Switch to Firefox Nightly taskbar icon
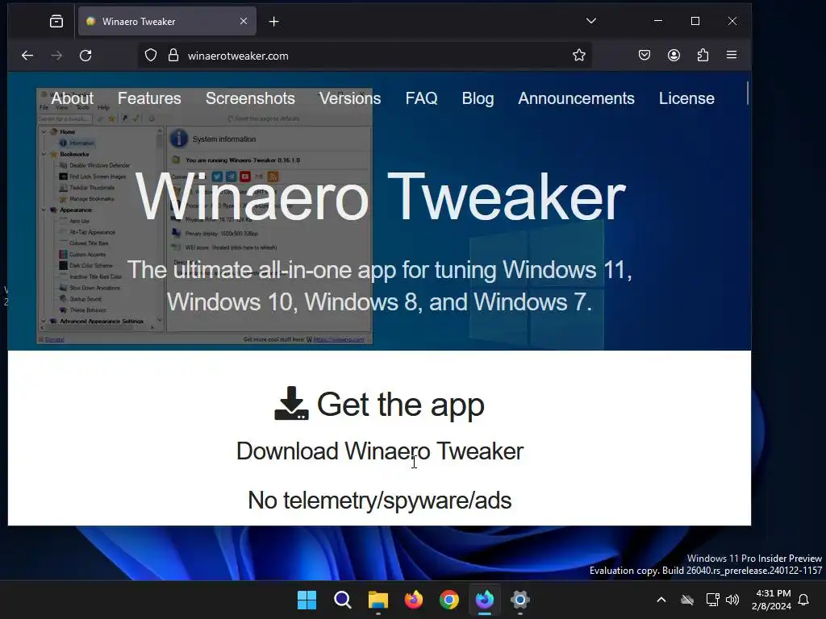826x619 pixels. click(485, 600)
